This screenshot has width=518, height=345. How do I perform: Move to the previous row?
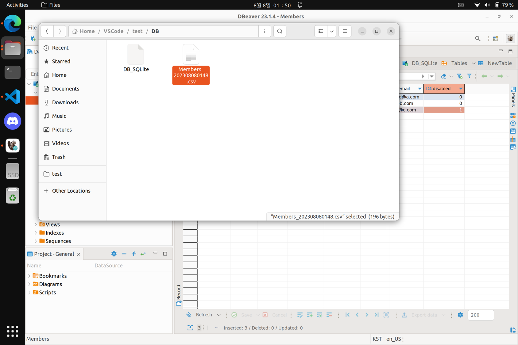click(357, 315)
